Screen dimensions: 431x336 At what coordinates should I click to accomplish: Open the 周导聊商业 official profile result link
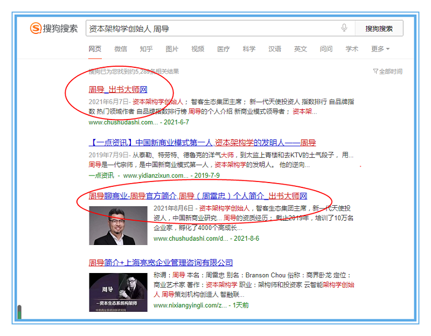[x=198, y=196]
